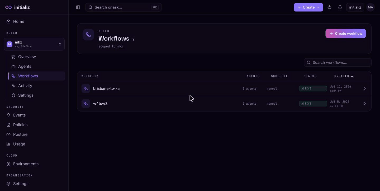Click the Environments snowflake icon
Screen dimensions: 380x191
(8, 164)
